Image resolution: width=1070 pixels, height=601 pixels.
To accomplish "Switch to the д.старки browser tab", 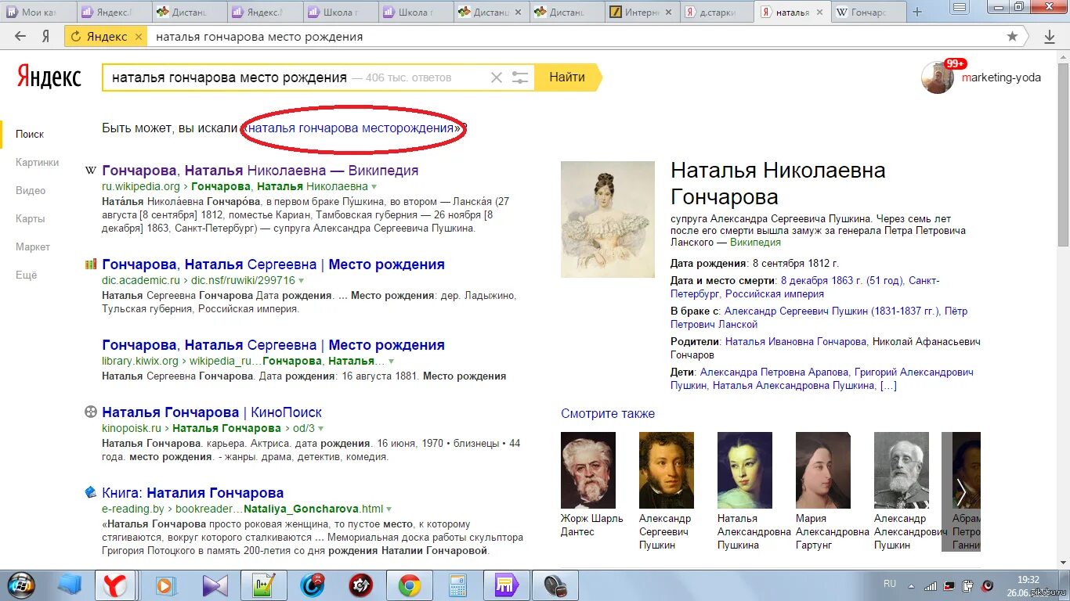I will click(717, 12).
